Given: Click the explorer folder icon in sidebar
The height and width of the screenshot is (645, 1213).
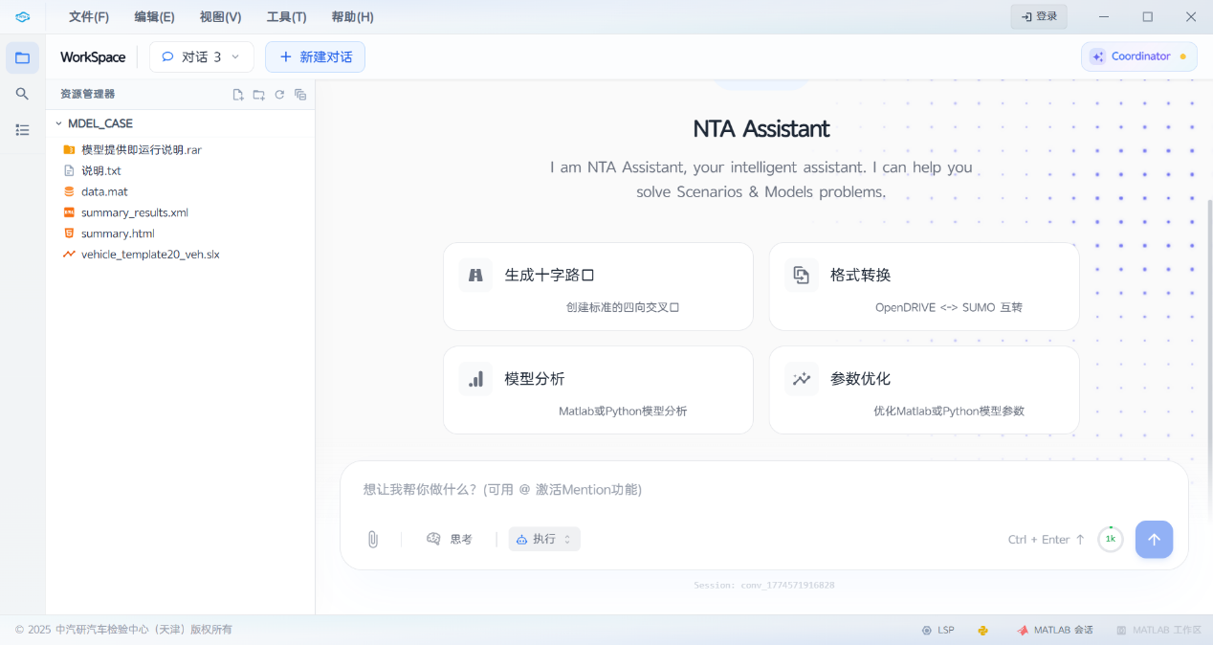Looking at the screenshot, I should 22,57.
